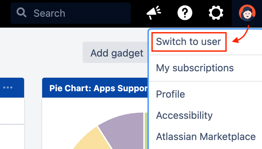Click the user profile avatar
Screen dimensions: 262x149
pos(247,13)
